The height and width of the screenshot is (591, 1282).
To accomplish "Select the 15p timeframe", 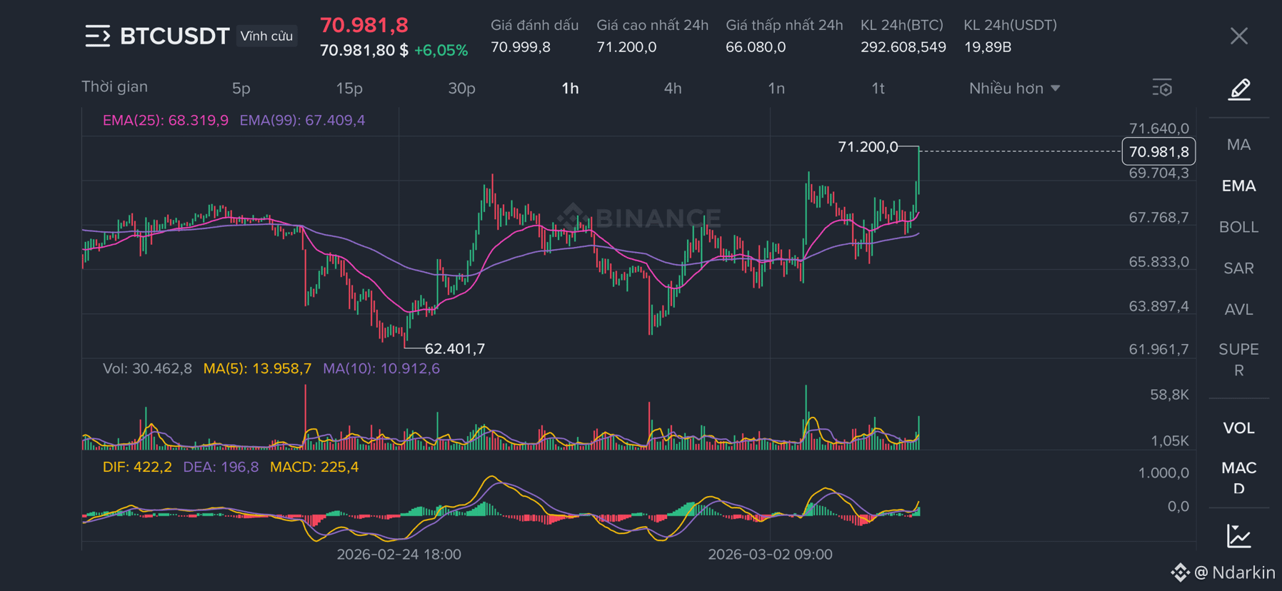I will click(x=349, y=89).
